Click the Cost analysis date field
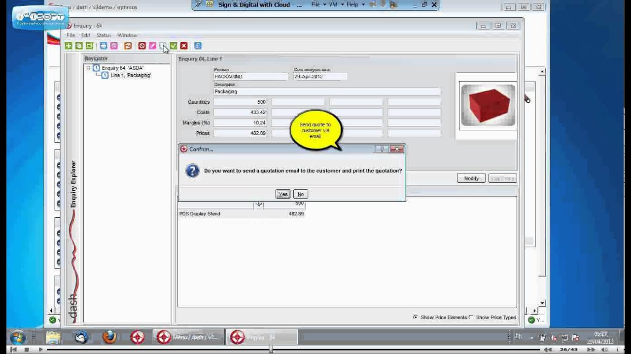The height and width of the screenshot is (354, 631). (x=320, y=77)
